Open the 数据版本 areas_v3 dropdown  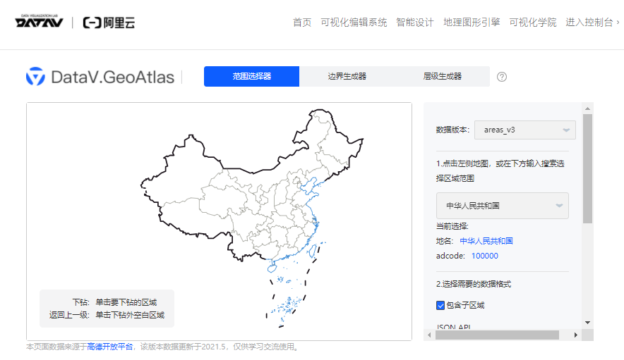pyautogui.click(x=525, y=130)
